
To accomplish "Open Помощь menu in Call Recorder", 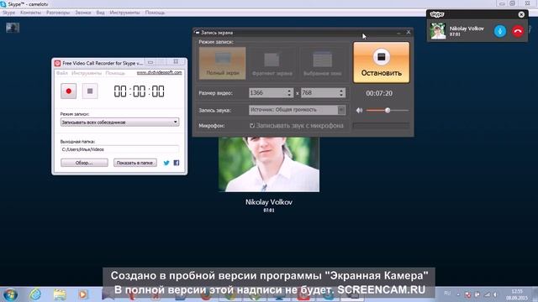I will [115, 73].
